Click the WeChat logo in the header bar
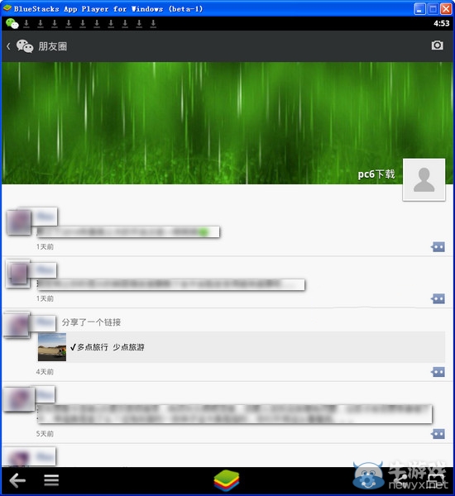The height and width of the screenshot is (496, 455). (25, 46)
